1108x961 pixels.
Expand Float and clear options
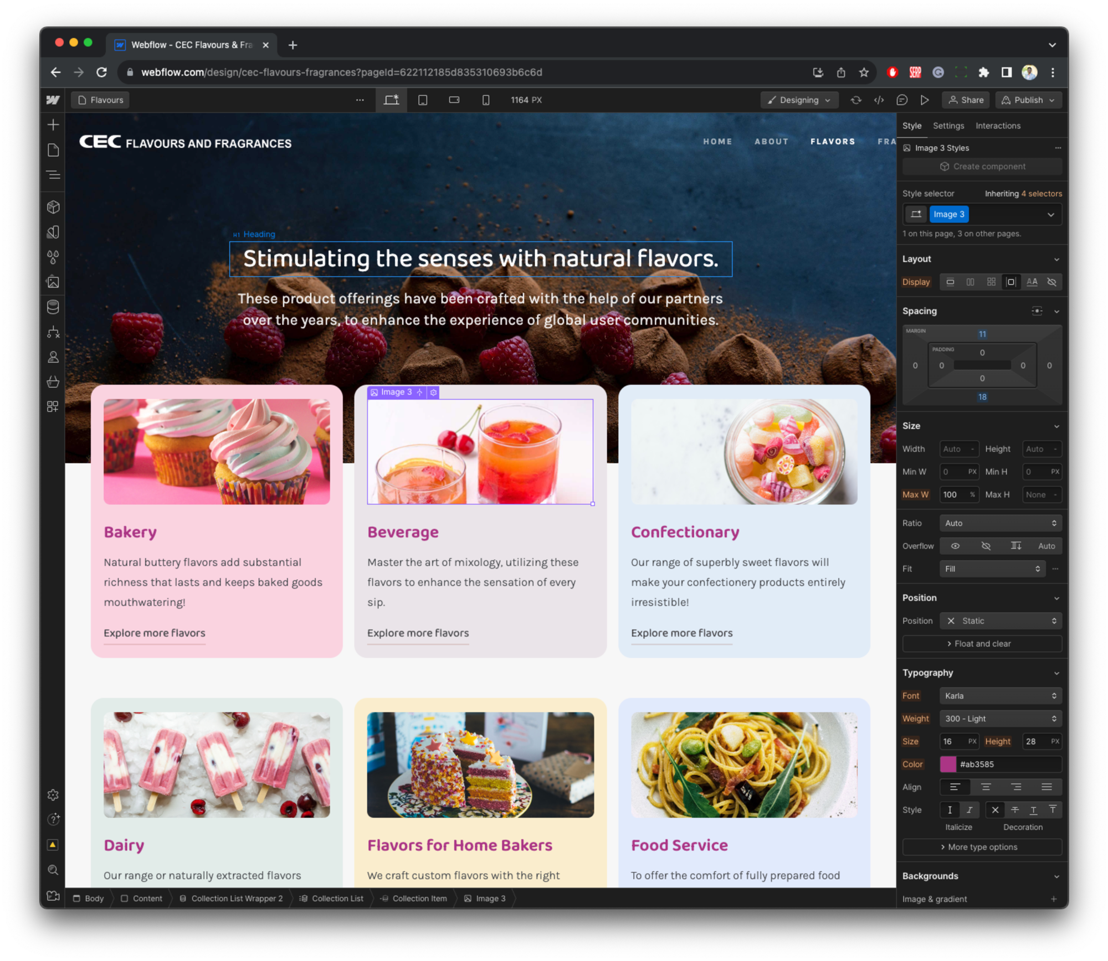(x=982, y=644)
